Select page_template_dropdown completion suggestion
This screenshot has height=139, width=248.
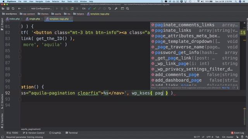click(x=195, y=41)
